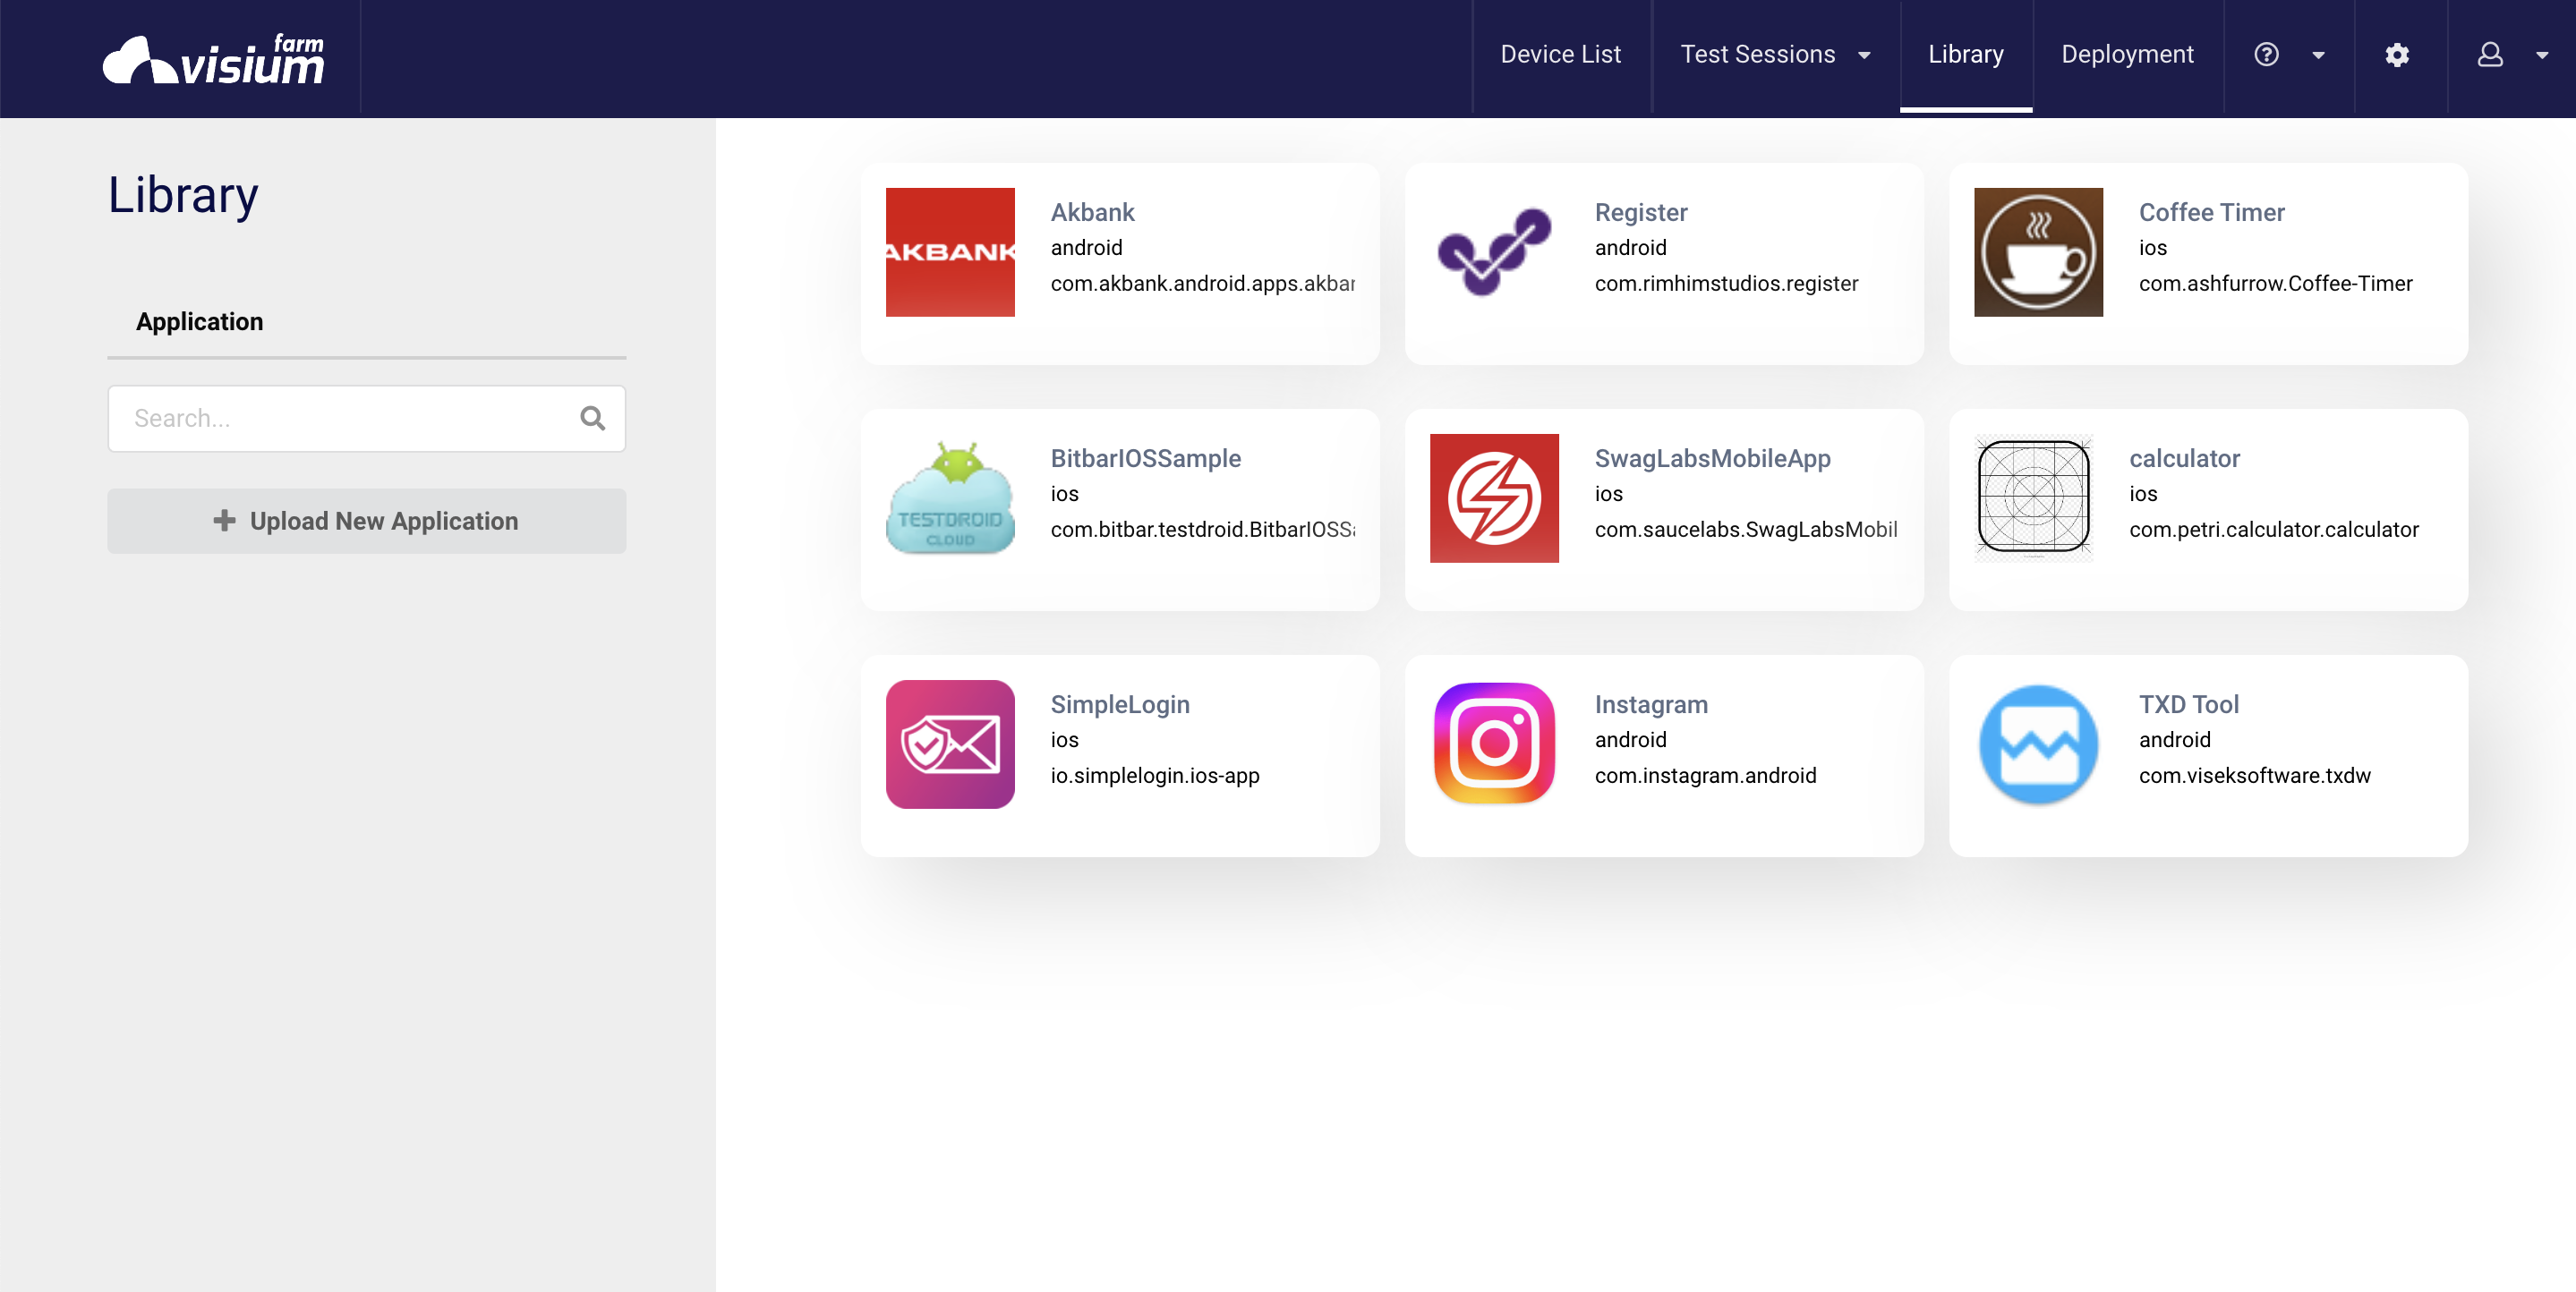Click the SwagLabsMobileApp title
This screenshot has height=1292, width=2576.
pyautogui.click(x=1712, y=458)
